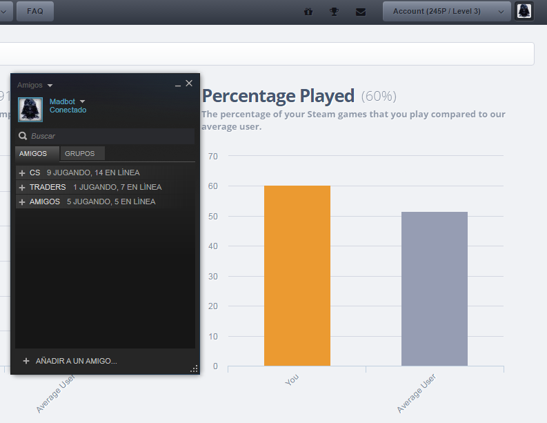Click the Percentage Played heading

pos(279,96)
